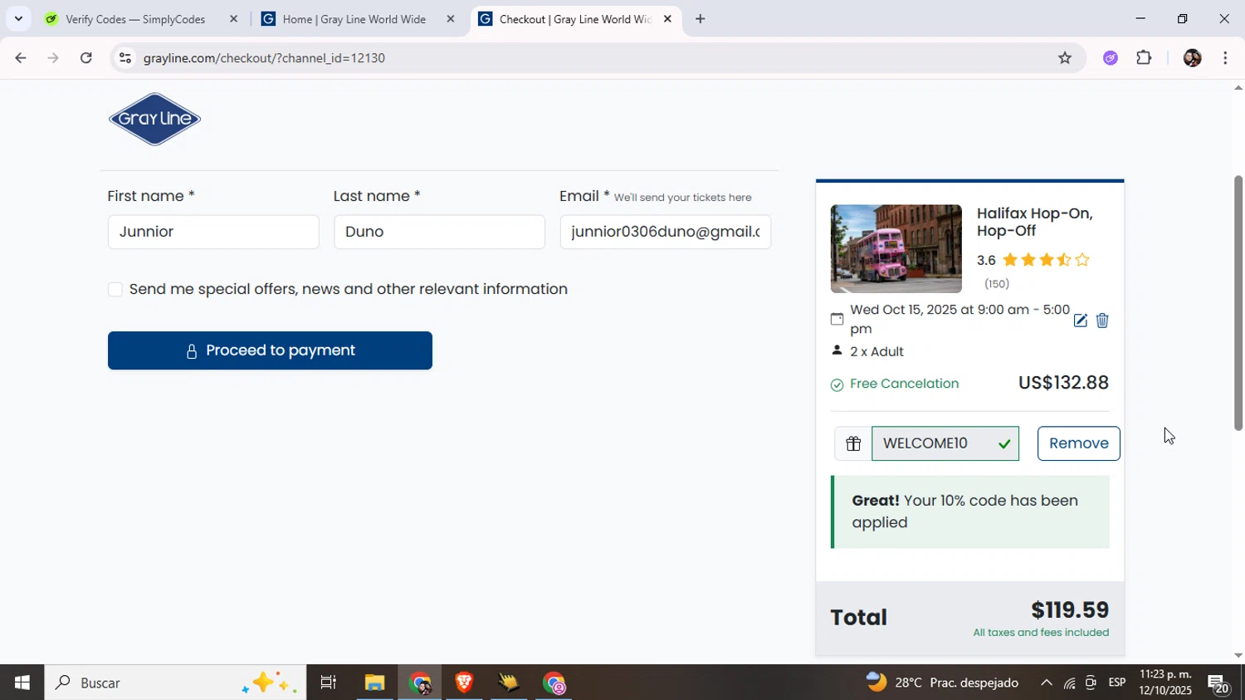Screen dimensions: 1245x700
Task: Open Brave browser from taskbar
Action: coord(464,683)
